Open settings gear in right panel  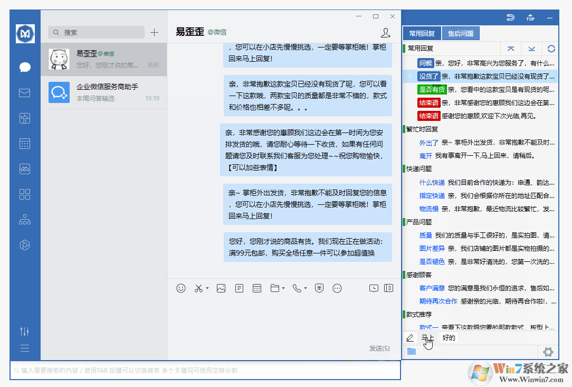point(548,352)
